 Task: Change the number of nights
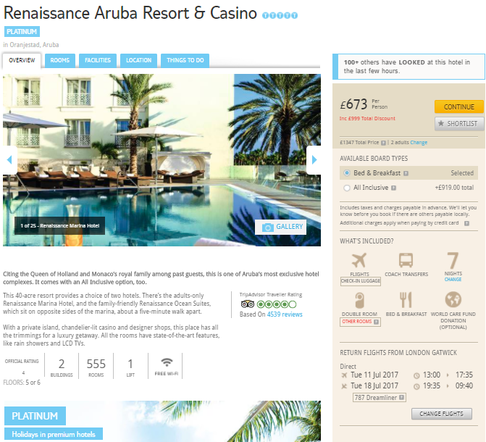pos(453,280)
